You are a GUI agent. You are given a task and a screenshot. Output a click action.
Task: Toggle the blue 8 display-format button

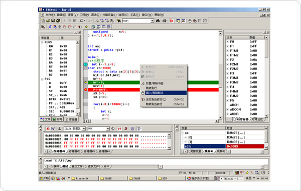pos(132,128)
